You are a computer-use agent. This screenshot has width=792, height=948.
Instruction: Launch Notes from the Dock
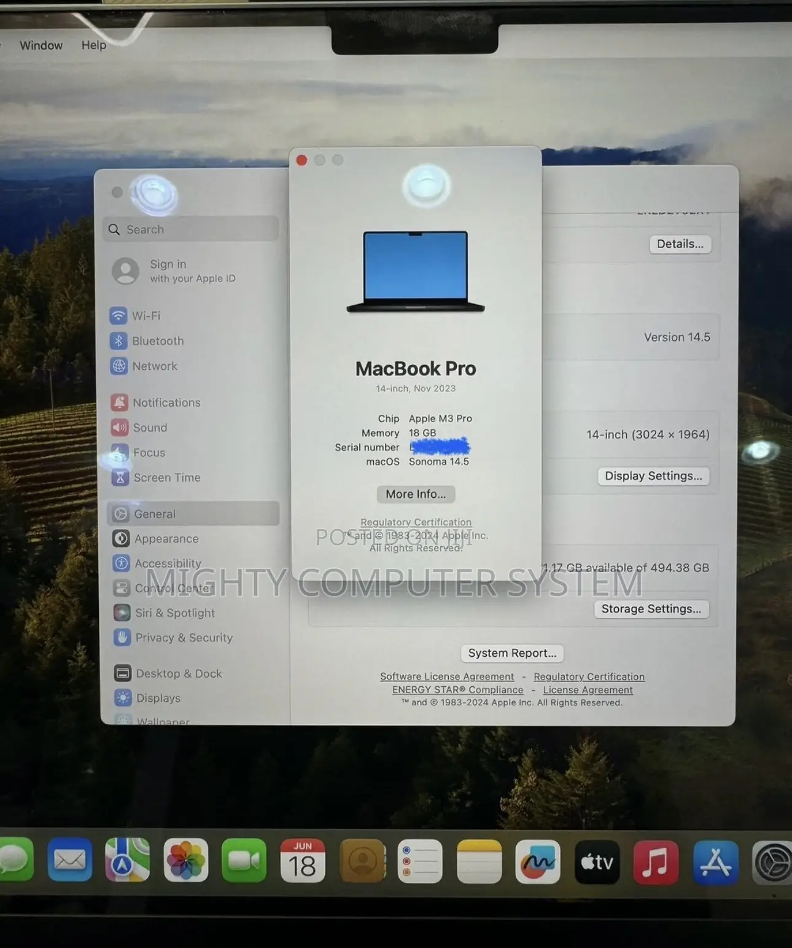tap(479, 861)
